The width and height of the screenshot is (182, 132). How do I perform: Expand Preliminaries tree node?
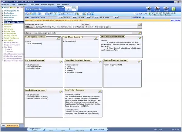pos(2,25)
